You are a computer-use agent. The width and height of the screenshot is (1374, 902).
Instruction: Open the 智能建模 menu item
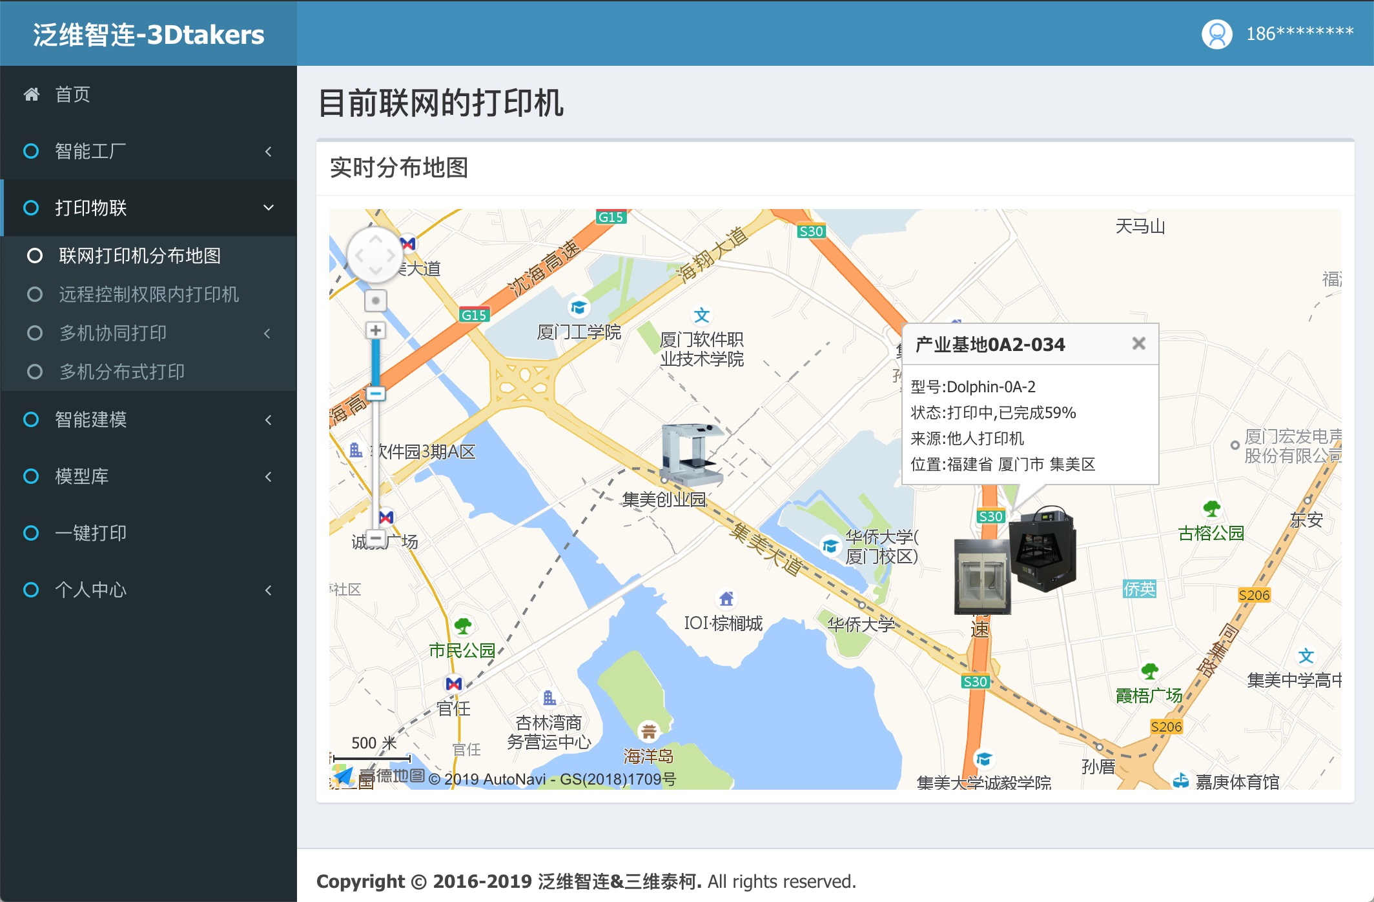[x=149, y=420]
